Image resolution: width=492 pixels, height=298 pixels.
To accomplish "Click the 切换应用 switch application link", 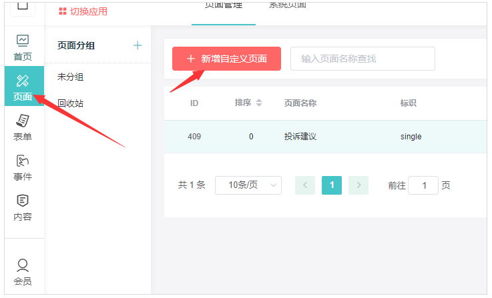I will (x=83, y=11).
